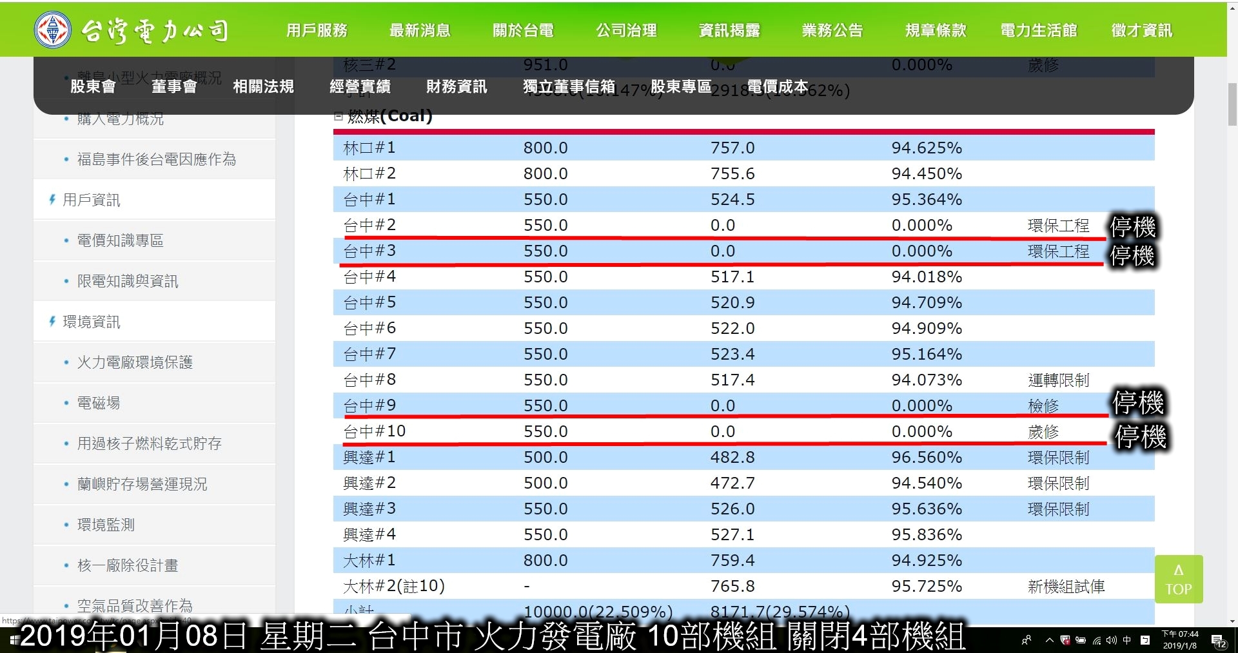Jump to page top with TOP button

(x=1179, y=579)
